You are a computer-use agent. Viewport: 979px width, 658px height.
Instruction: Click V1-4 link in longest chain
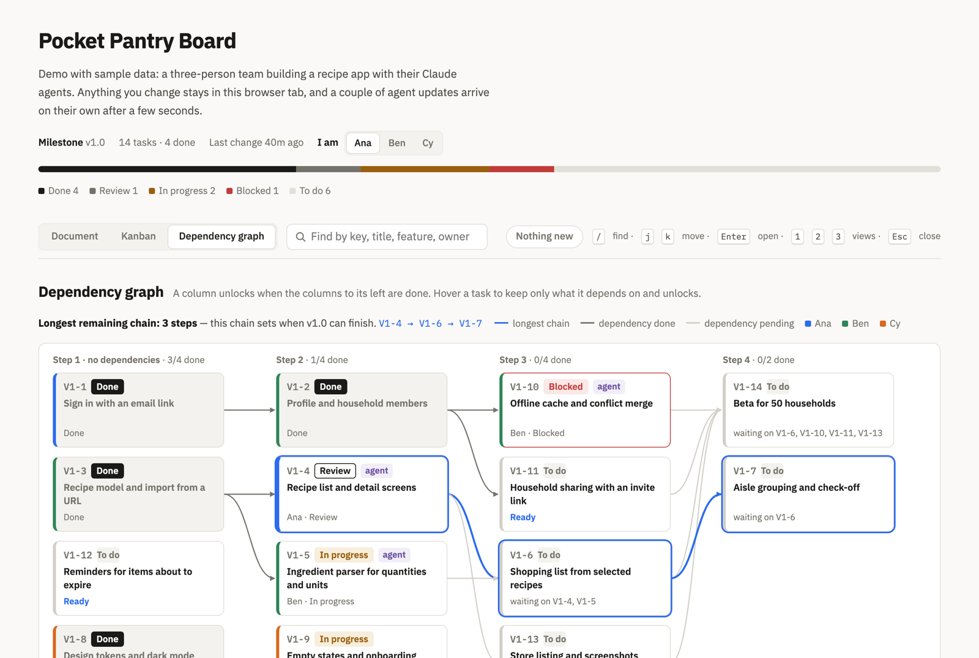[x=390, y=323]
